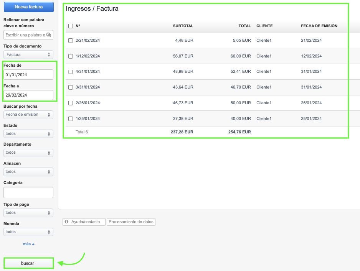Viewport: 360px width, 271px height.
Task: Click the Categoría input field
Action: [x=28, y=192]
